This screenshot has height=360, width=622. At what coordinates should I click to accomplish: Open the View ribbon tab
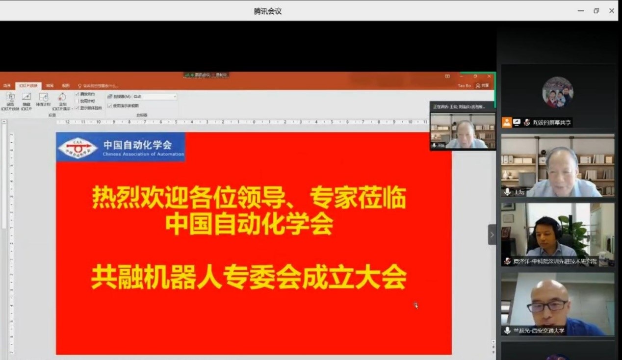click(66, 85)
